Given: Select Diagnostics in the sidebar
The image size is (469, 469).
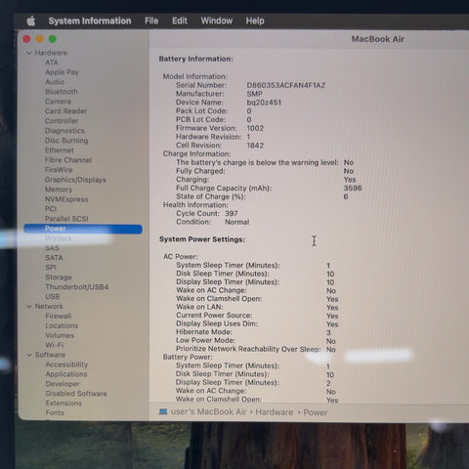Looking at the screenshot, I should 64,131.
